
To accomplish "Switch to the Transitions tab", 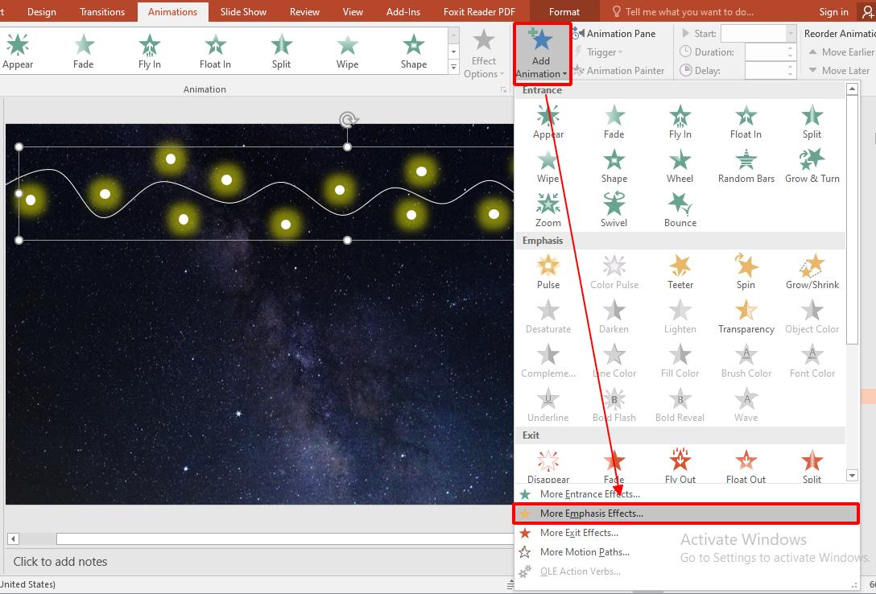I will point(101,11).
